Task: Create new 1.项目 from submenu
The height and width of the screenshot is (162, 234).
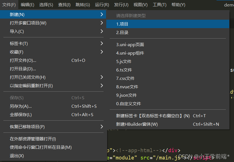Action: coord(168,24)
